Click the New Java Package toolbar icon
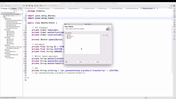 [x=35, y=5]
